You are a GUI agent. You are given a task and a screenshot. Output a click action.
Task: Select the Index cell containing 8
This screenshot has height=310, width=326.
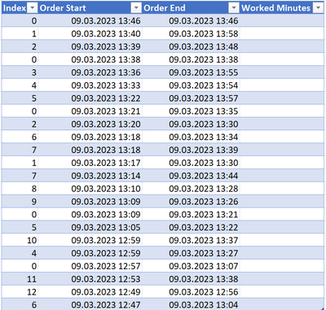tap(20, 189)
